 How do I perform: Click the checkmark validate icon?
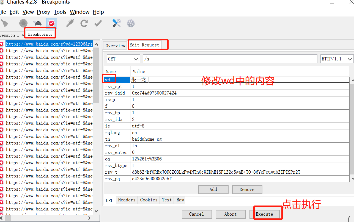(x=98, y=24)
